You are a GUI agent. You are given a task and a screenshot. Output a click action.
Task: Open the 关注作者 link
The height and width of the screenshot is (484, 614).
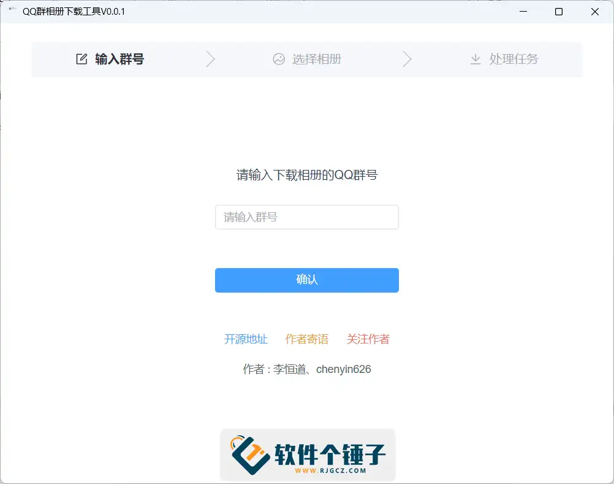point(368,339)
